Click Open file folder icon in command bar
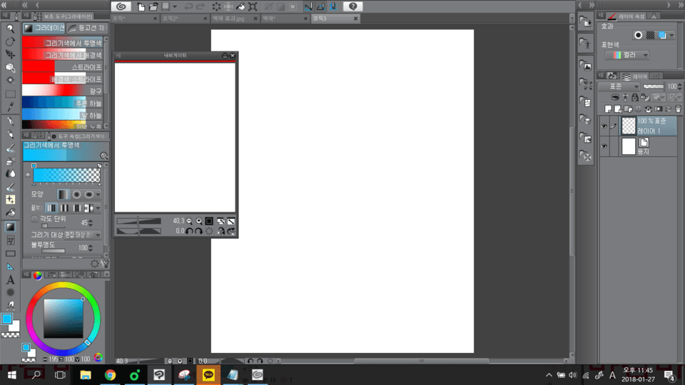Viewport: 685px width, 385px height. click(x=153, y=6)
